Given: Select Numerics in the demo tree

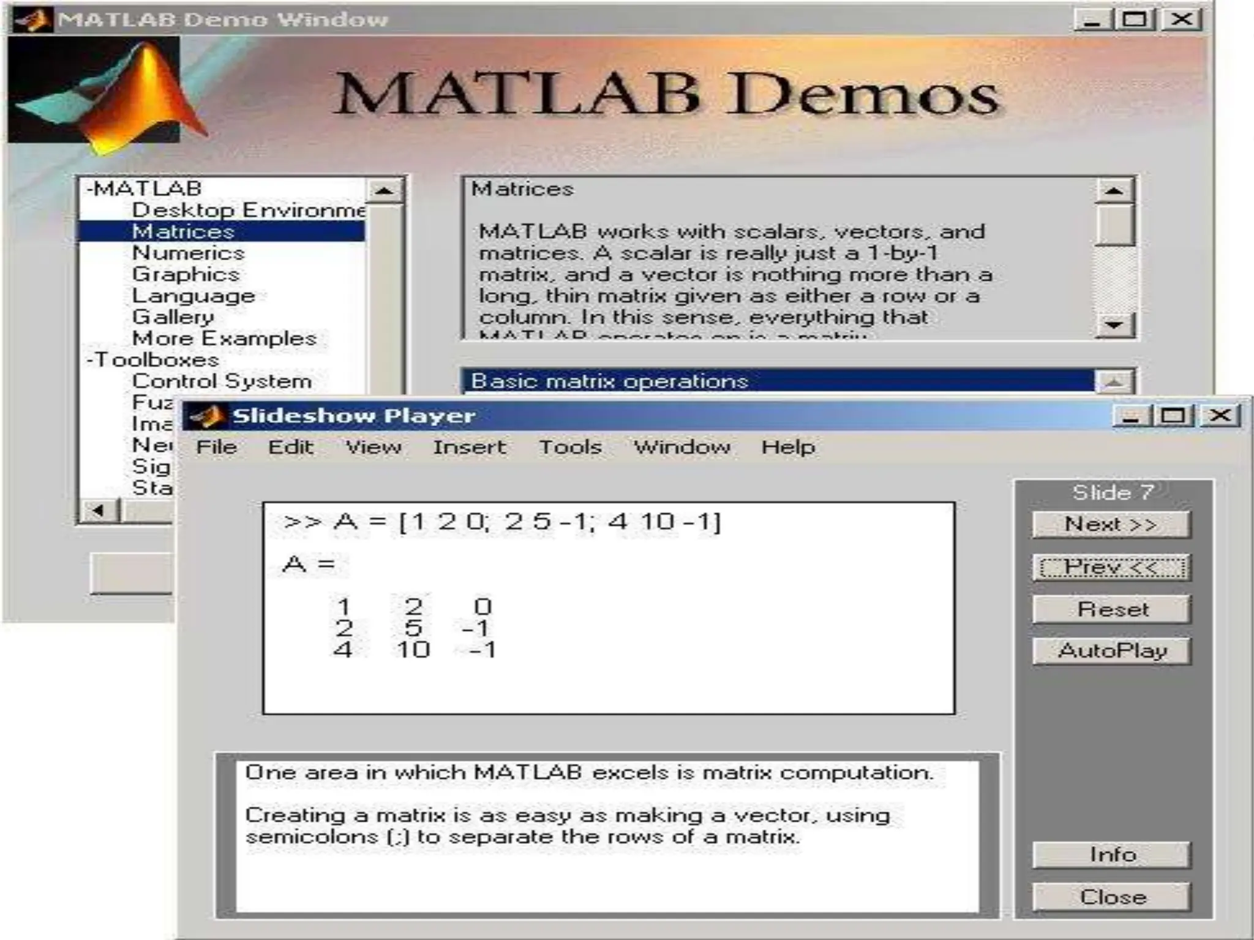Looking at the screenshot, I should click(188, 253).
